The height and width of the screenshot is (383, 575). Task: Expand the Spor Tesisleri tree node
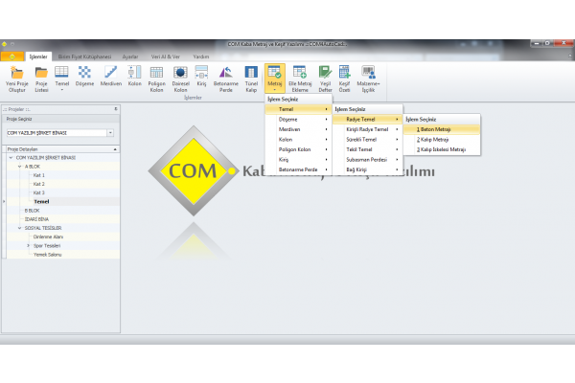coord(28,245)
